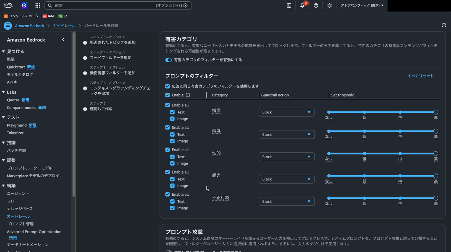Set 憎悪 threshold slider to 中
The height and width of the screenshot is (252, 451).
point(400,112)
